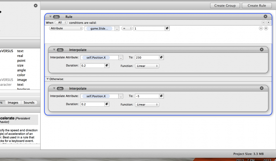Add a condition with the row plus icon
Screen dimensions: 276x161
click(266, 28)
